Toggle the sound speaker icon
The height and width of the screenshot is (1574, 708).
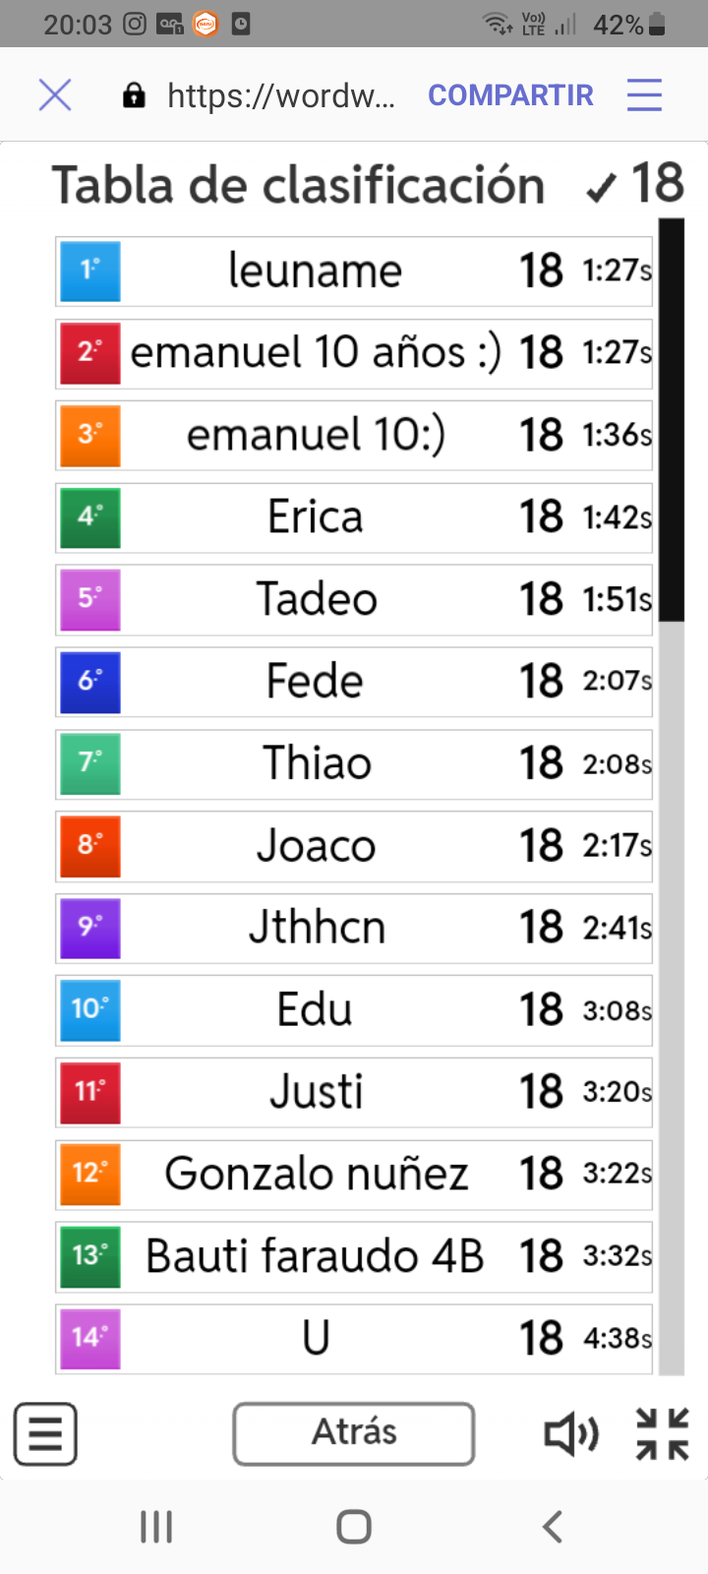[x=571, y=1434]
